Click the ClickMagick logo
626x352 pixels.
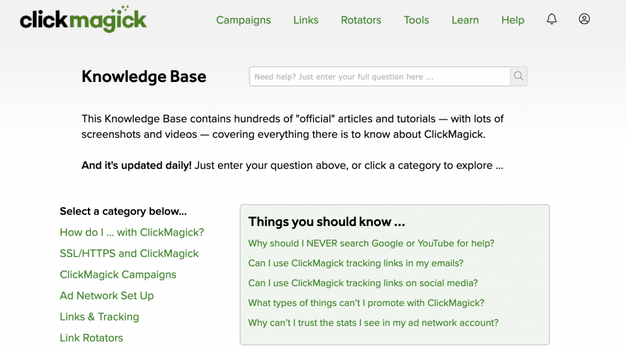[x=83, y=20]
